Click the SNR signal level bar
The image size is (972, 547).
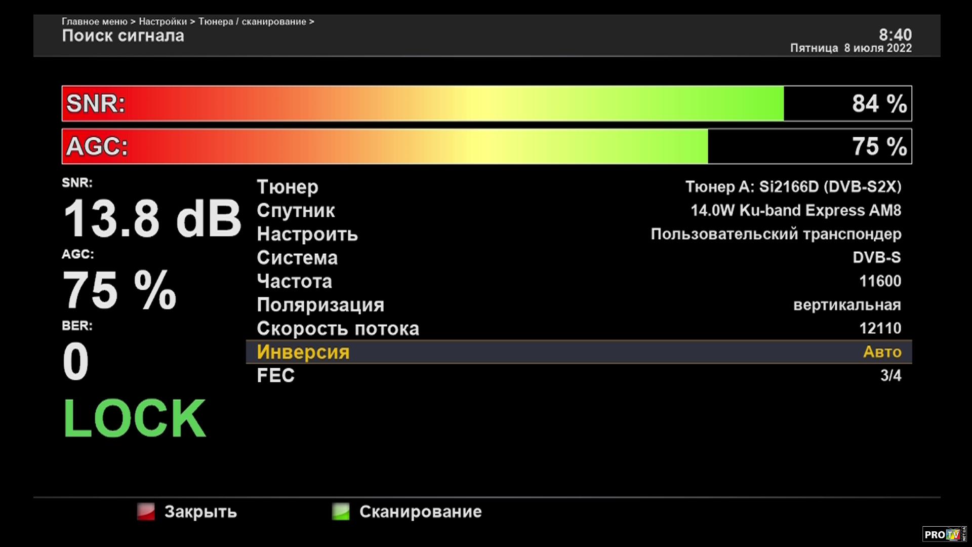486,103
